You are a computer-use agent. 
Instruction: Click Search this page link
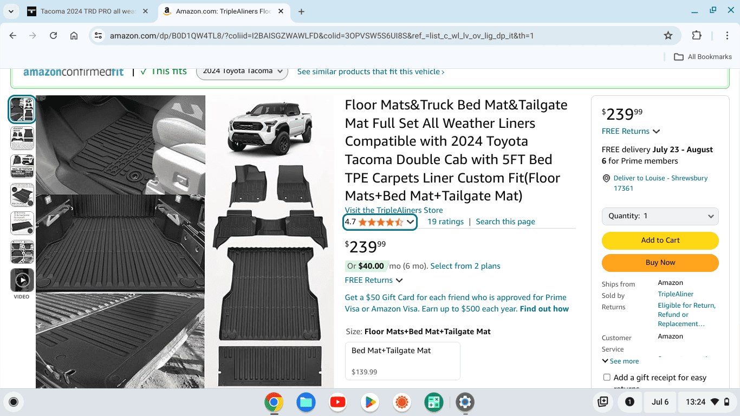[505, 222]
